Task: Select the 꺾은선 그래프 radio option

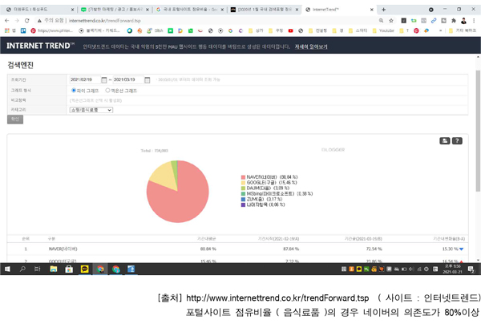Action: 107,91
